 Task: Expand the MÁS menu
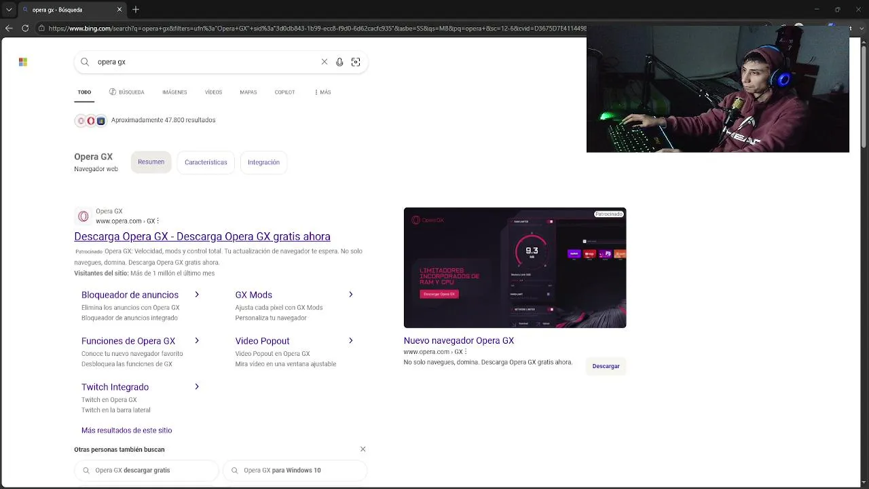[322, 92]
